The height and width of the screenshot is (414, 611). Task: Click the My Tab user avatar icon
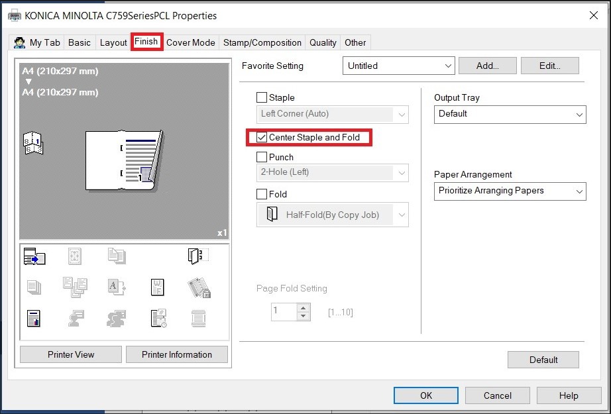(20, 42)
